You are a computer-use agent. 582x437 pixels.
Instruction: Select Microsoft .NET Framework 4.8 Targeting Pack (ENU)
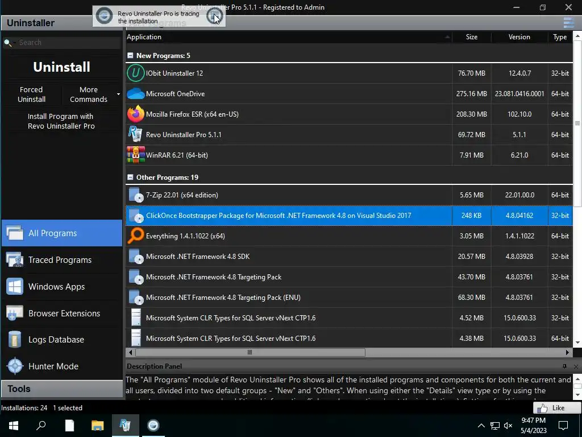click(x=349, y=297)
